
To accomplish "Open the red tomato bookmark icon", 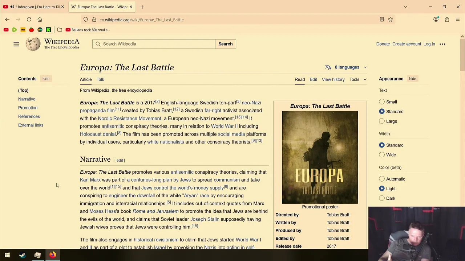I will (x=32, y=30).
